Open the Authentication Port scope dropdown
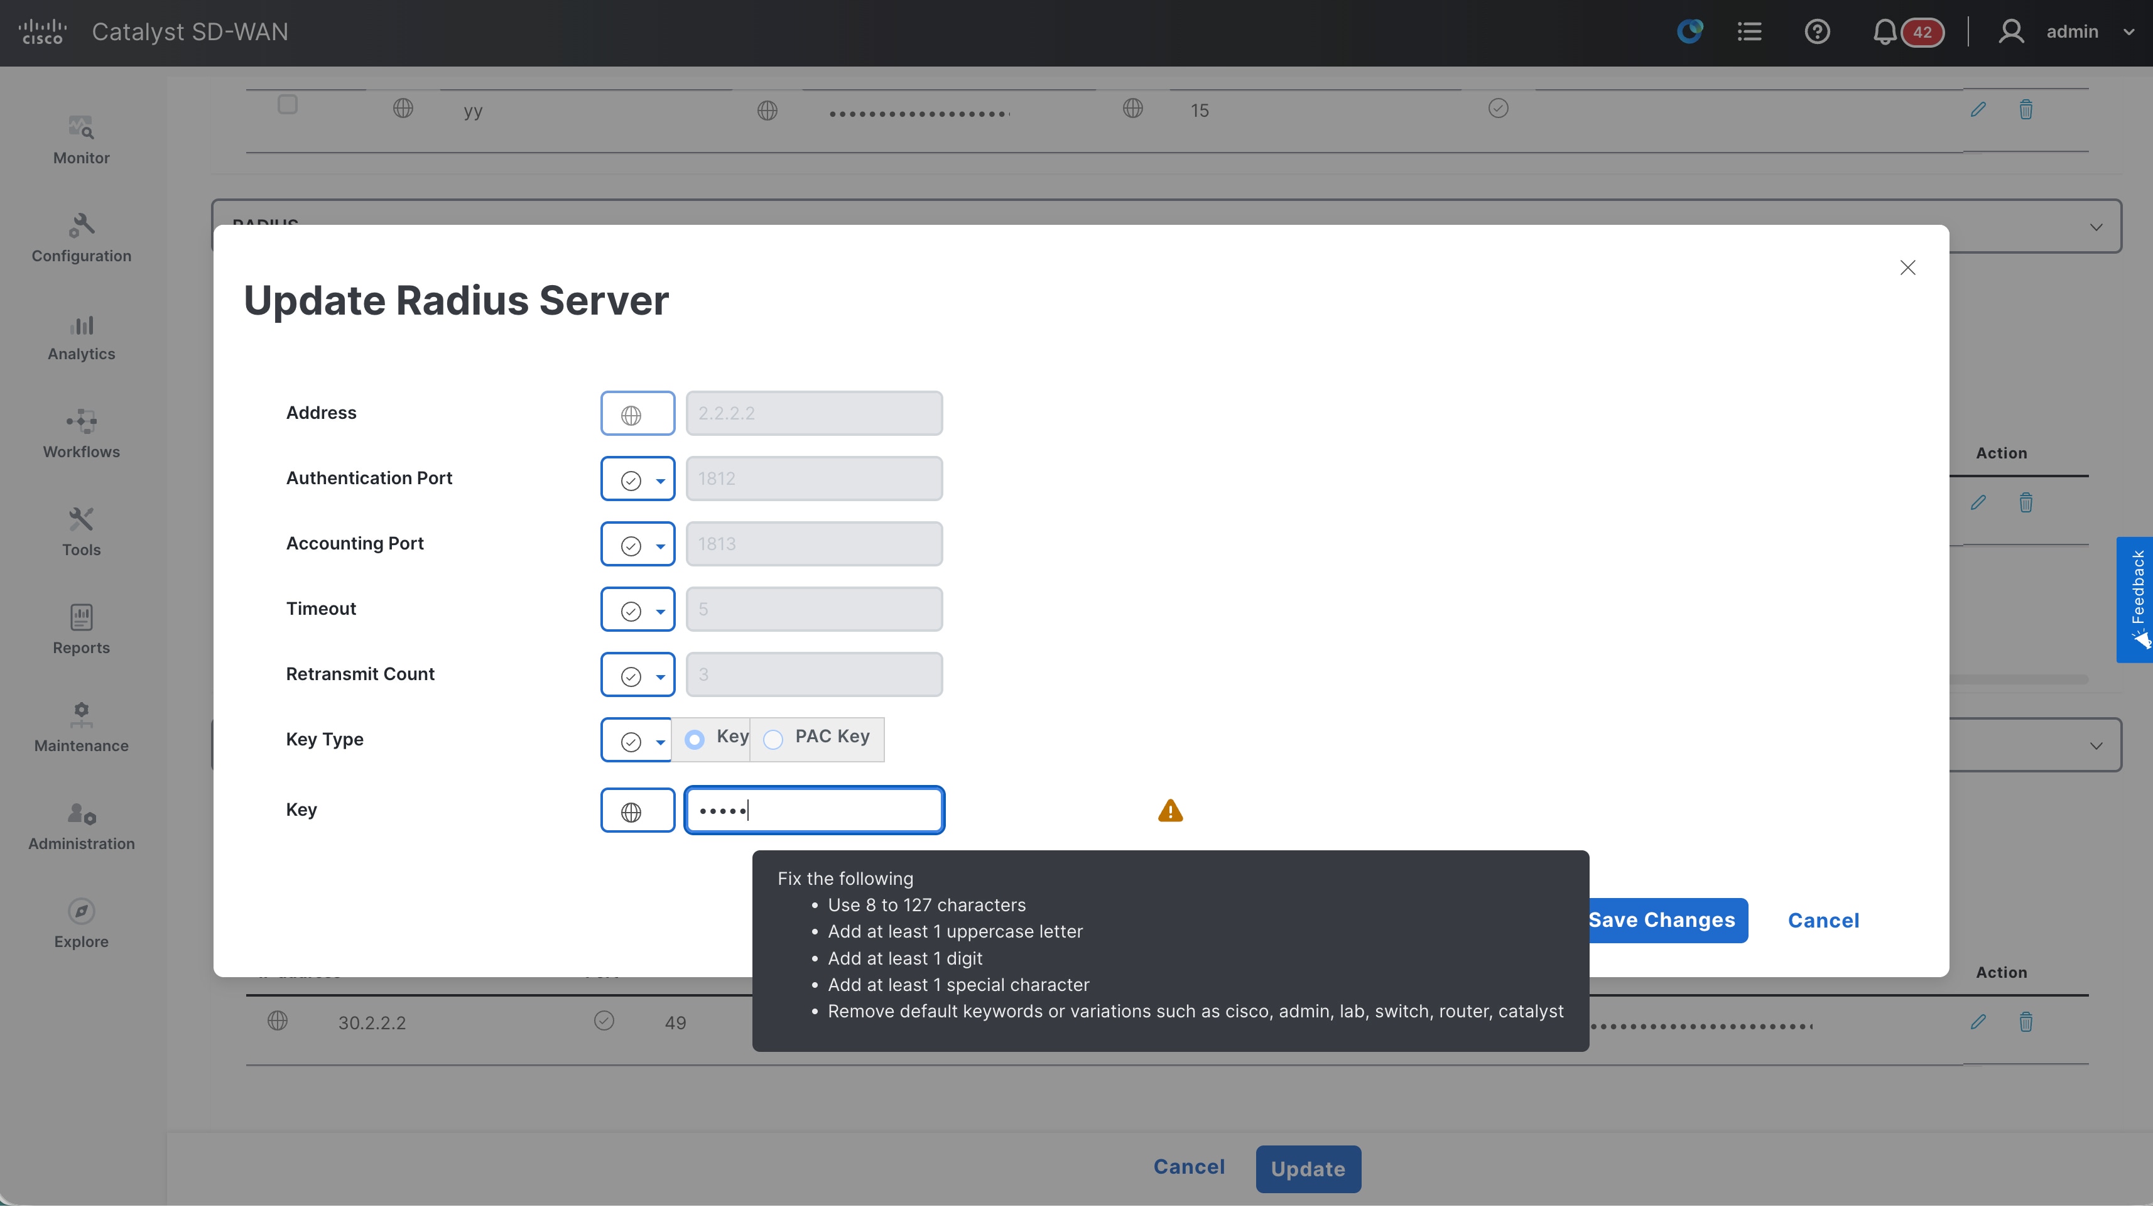The height and width of the screenshot is (1207, 2153). click(637, 479)
